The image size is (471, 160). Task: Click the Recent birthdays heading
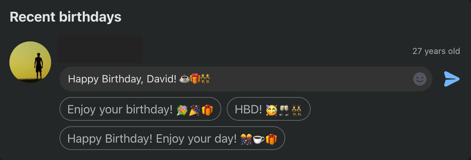click(65, 17)
